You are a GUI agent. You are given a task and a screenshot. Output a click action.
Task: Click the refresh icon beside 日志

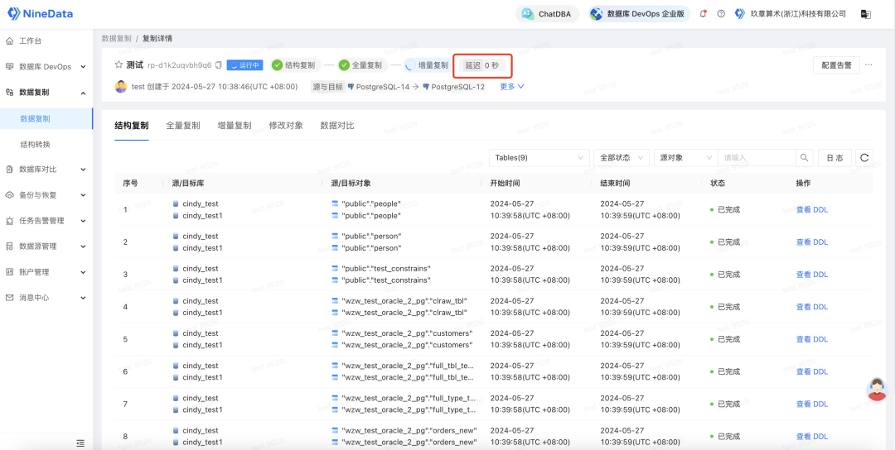click(864, 158)
